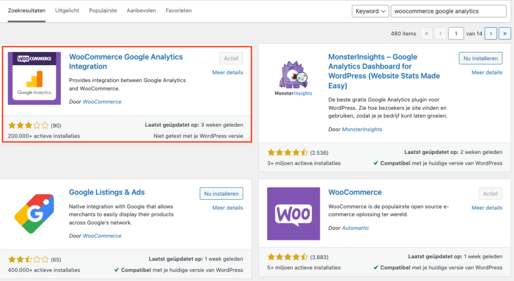Click compatibility checkmark on Google Listings card
Viewport: 514px width, 281px height.
pyautogui.click(x=116, y=270)
